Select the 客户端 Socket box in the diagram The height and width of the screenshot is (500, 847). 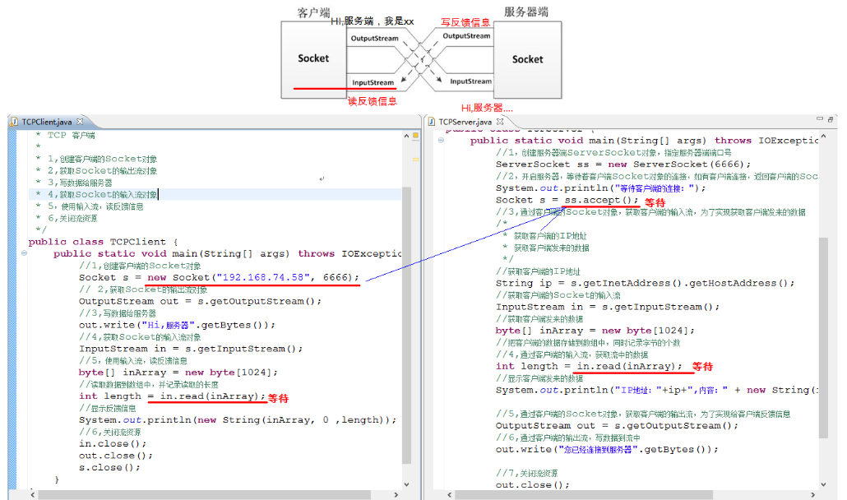(313, 58)
